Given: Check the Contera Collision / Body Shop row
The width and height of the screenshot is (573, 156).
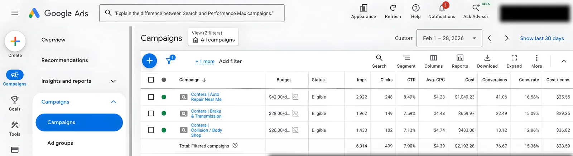Looking at the screenshot, I should tap(151, 130).
